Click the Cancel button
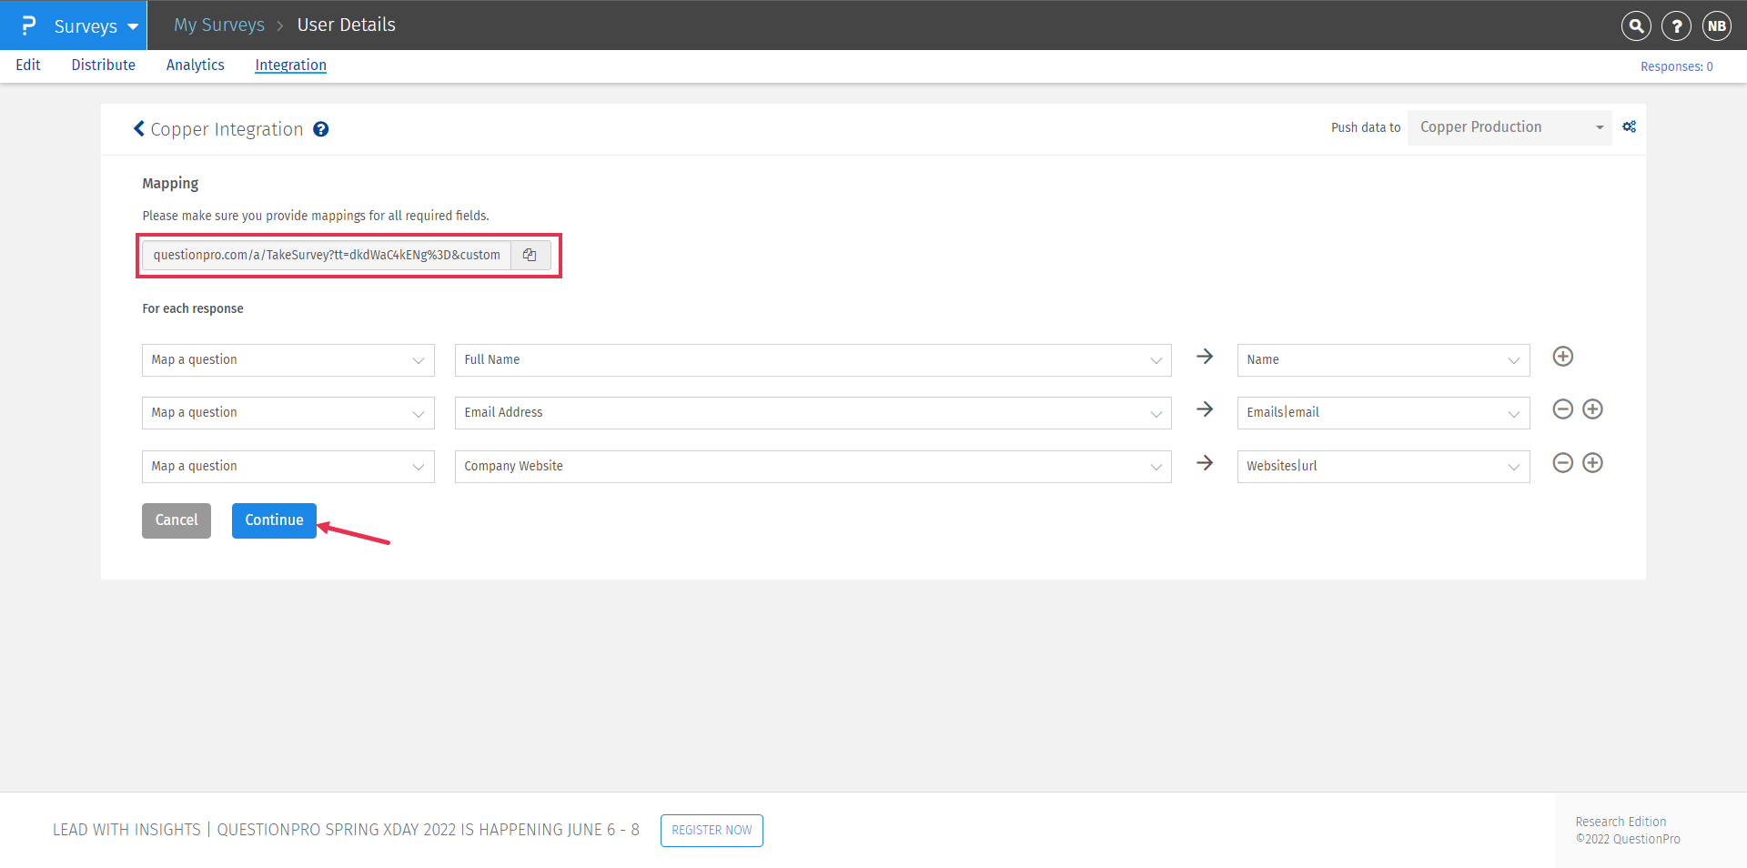Screen dimensions: 1747x868 (177, 520)
